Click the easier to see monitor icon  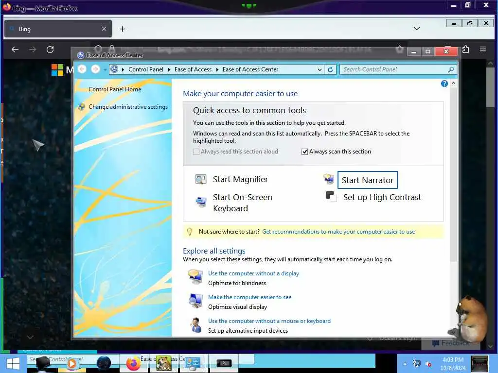click(x=196, y=300)
